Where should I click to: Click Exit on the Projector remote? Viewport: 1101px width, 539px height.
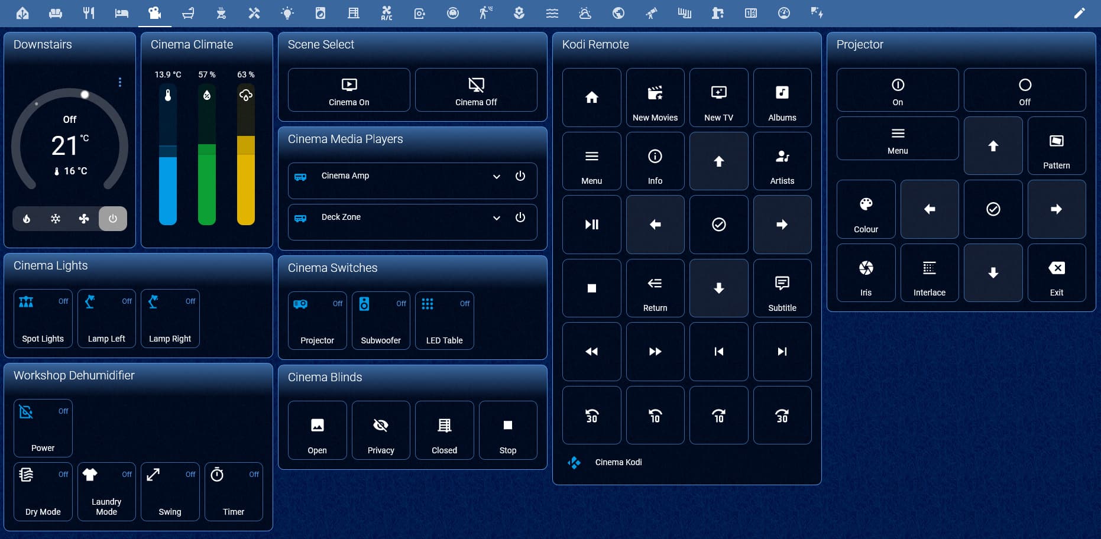coord(1057,272)
